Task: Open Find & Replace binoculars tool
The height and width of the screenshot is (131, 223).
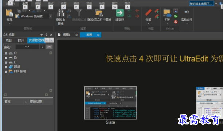Action: pyautogui.click(x=60, y=13)
